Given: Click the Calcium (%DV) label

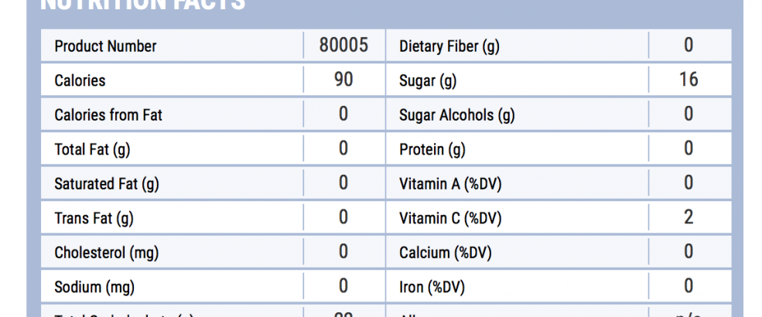Looking at the screenshot, I should [446, 253].
